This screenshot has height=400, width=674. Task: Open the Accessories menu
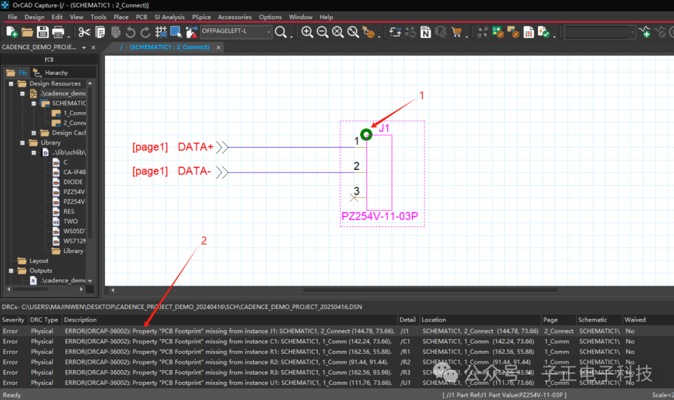point(235,17)
